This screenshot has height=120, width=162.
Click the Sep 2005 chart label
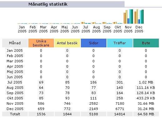[107, 29]
